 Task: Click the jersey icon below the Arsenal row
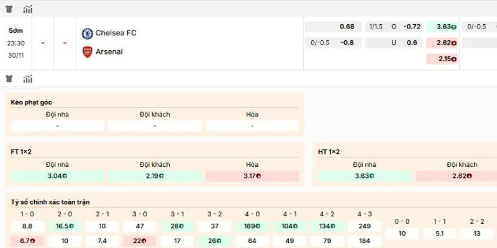pos(9,79)
